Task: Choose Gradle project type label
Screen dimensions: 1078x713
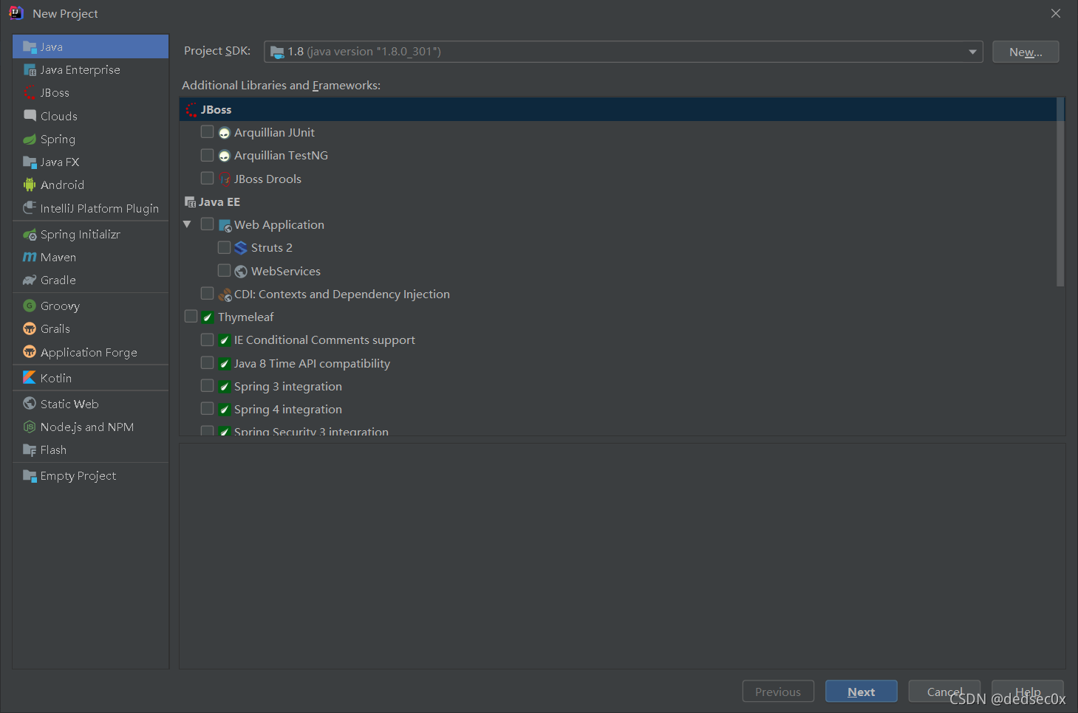Action: (x=58, y=280)
